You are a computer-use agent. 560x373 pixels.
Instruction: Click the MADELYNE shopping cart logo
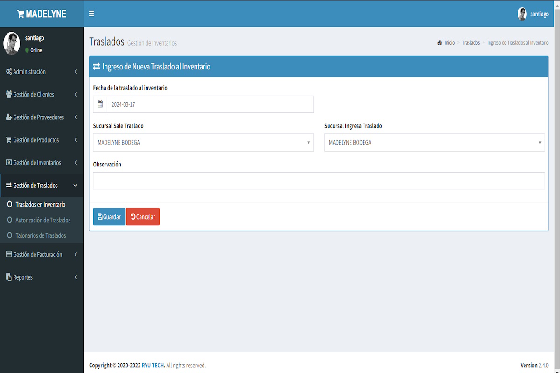21,14
